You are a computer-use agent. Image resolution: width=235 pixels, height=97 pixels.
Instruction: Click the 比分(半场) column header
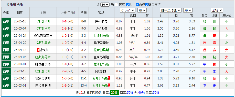68,12
